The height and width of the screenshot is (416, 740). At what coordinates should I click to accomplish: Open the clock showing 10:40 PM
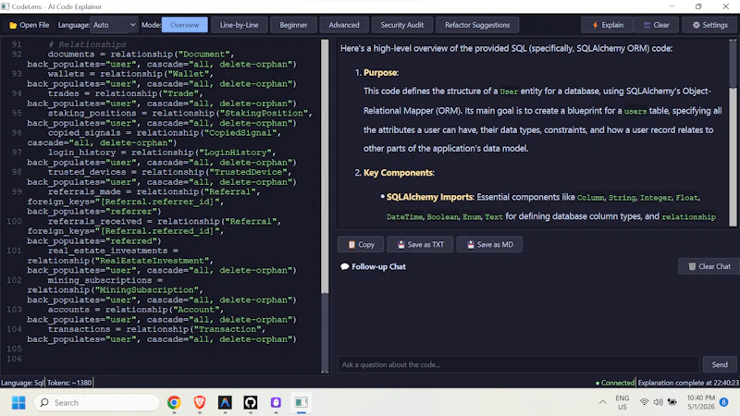[700, 402]
